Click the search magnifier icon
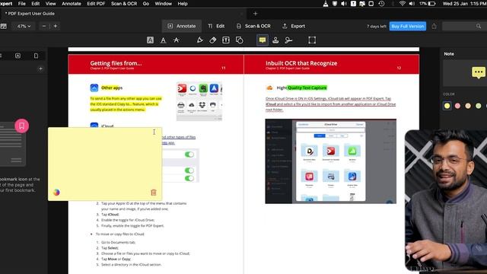This screenshot has height=274, width=487. click(x=479, y=27)
